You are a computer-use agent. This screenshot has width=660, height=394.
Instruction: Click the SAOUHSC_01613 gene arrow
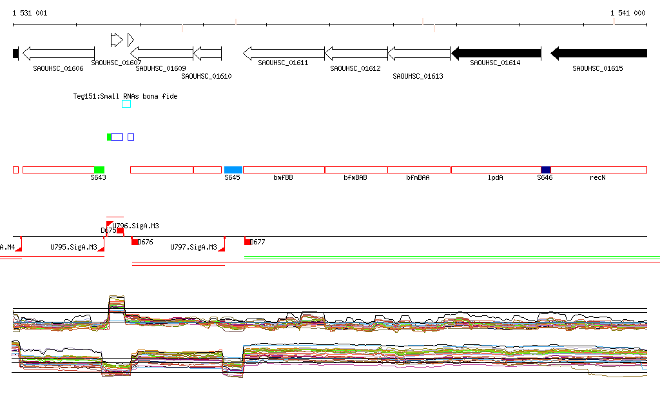coord(418,54)
